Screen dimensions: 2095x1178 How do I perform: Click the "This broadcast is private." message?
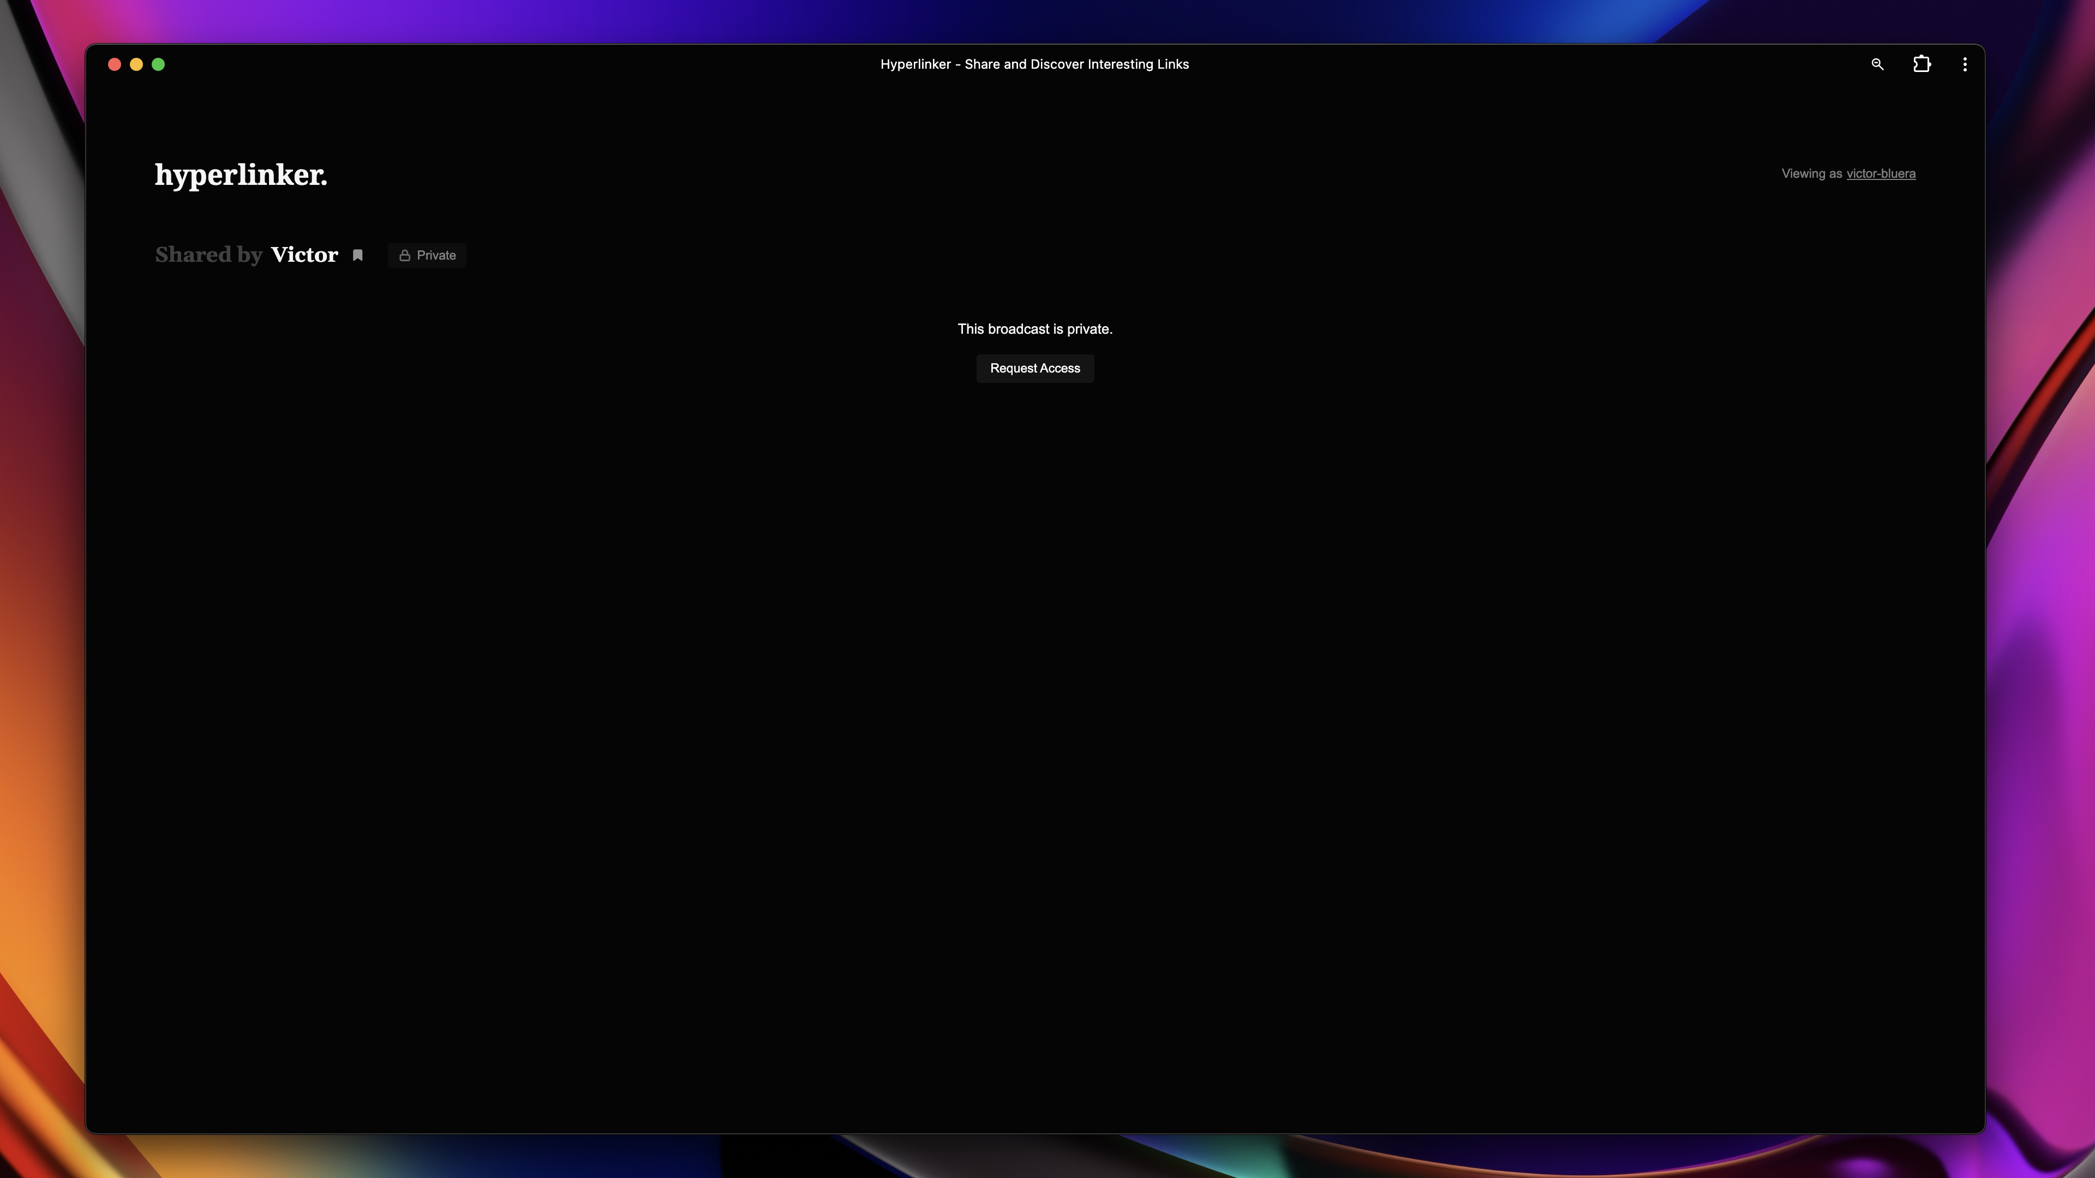pos(1035,329)
